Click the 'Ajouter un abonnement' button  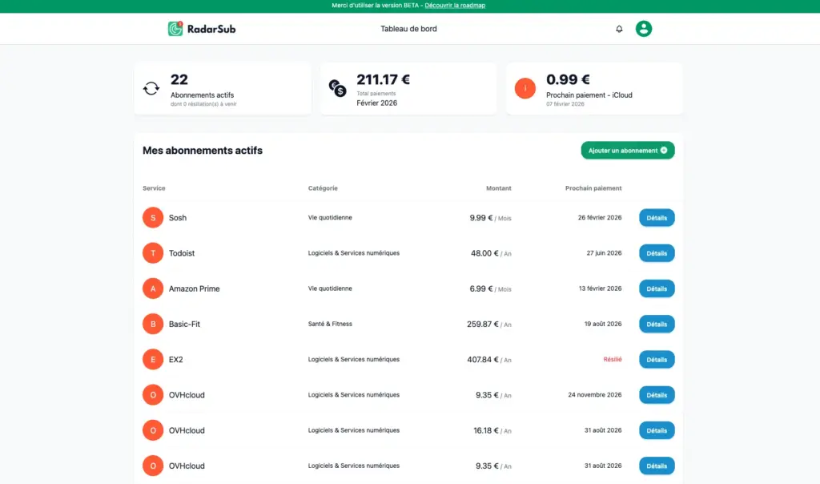click(x=628, y=150)
